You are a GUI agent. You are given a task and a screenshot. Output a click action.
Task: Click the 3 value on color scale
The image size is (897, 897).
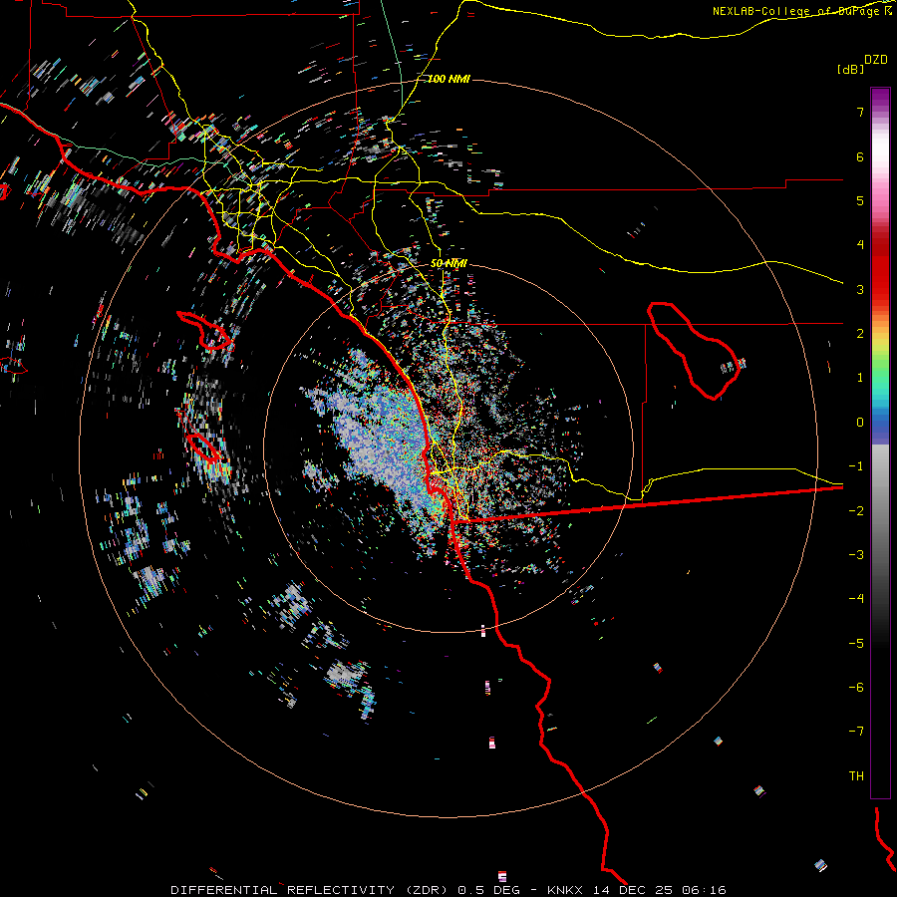(860, 289)
